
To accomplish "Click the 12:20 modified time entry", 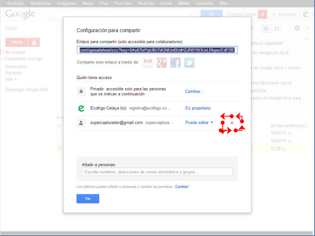I will (x=275, y=149).
